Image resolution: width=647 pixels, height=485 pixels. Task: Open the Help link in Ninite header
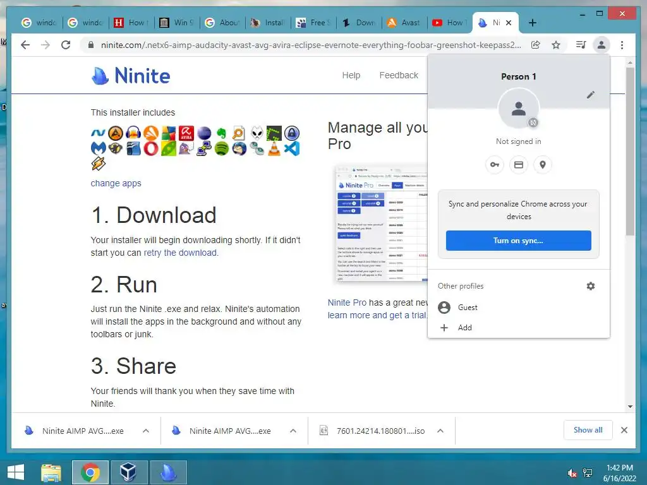351,75
